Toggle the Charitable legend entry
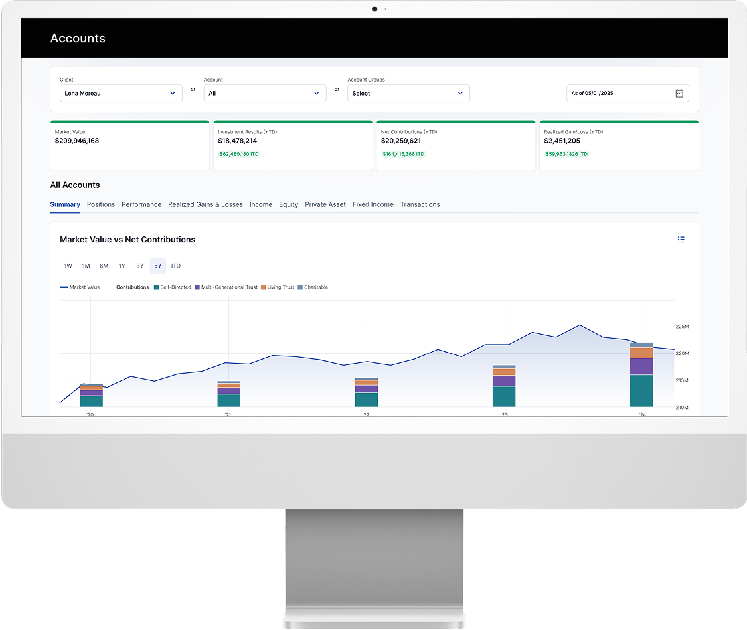Image resolution: width=747 pixels, height=630 pixels. pos(313,287)
